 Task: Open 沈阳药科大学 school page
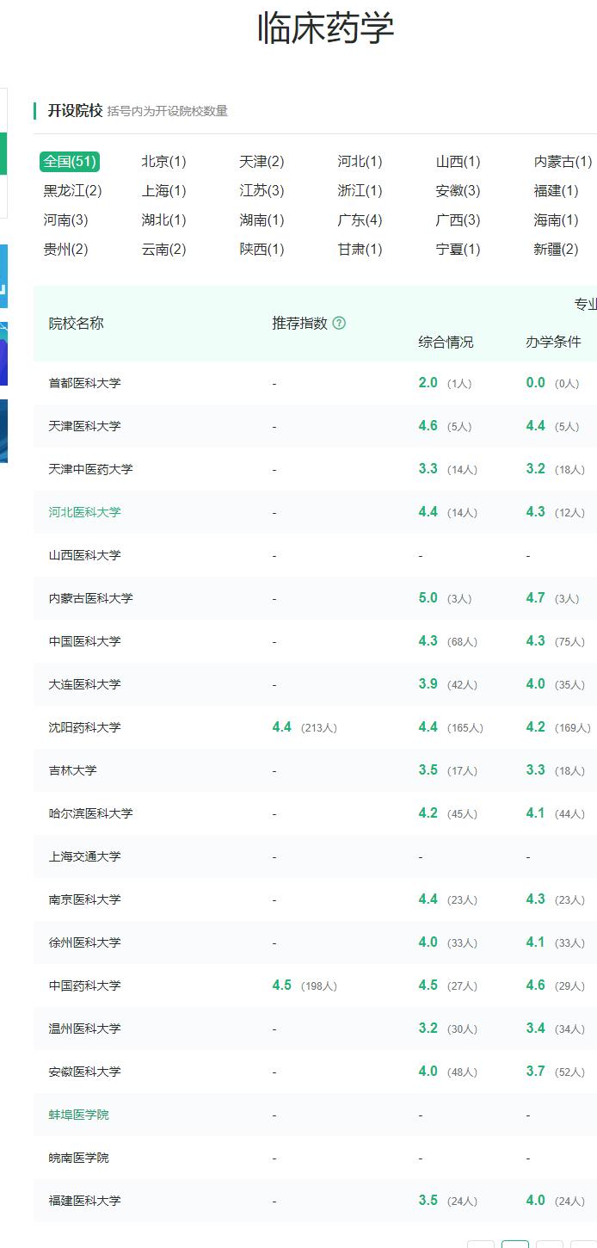pyautogui.click(x=84, y=727)
